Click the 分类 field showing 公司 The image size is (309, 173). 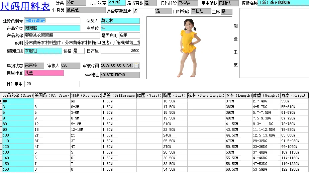click(76, 3)
